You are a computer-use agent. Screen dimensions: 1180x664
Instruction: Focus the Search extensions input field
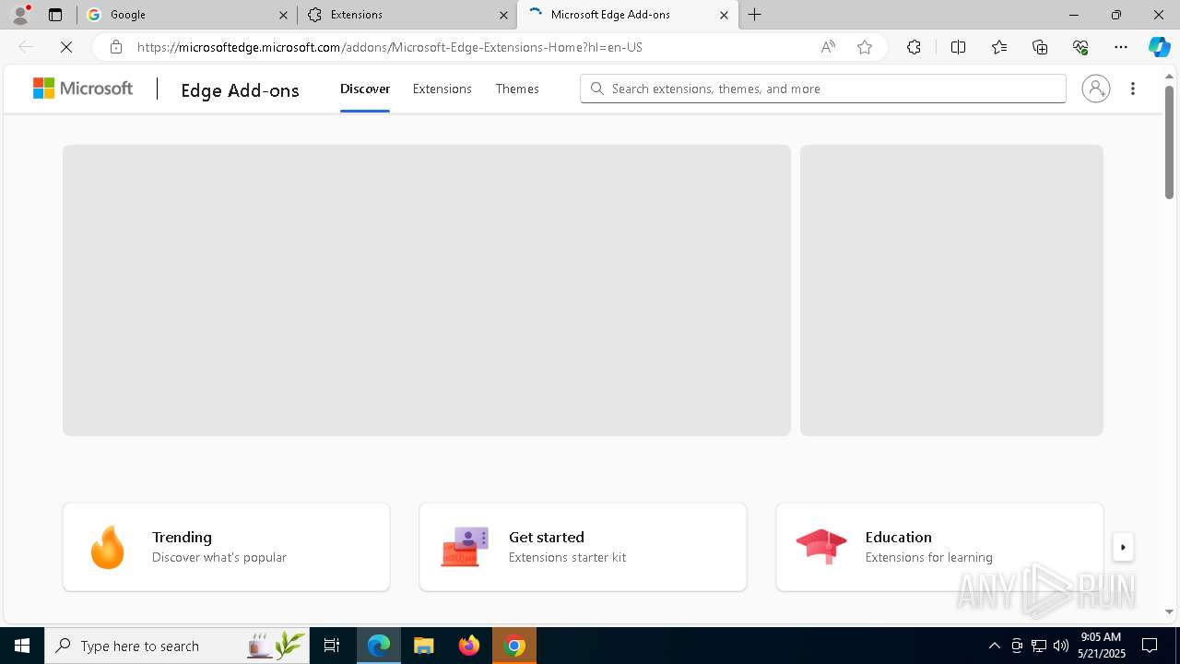[x=823, y=89]
